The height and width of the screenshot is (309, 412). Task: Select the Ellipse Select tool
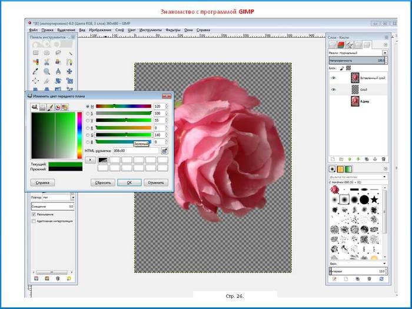pyautogui.click(x=46, y=53)
